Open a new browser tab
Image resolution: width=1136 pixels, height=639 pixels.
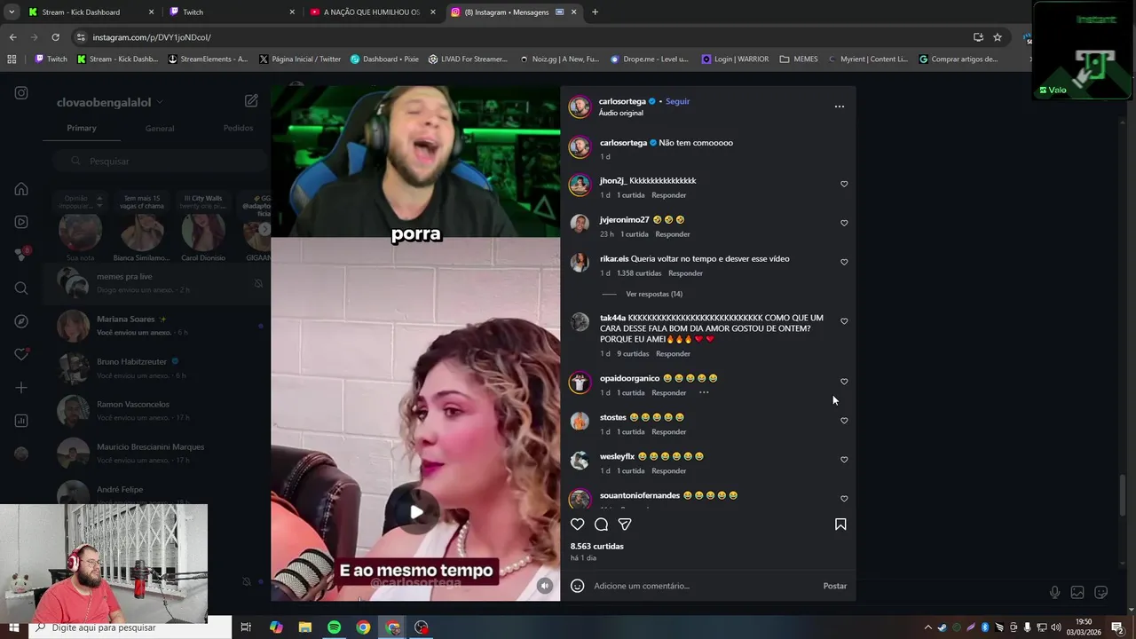595,12
